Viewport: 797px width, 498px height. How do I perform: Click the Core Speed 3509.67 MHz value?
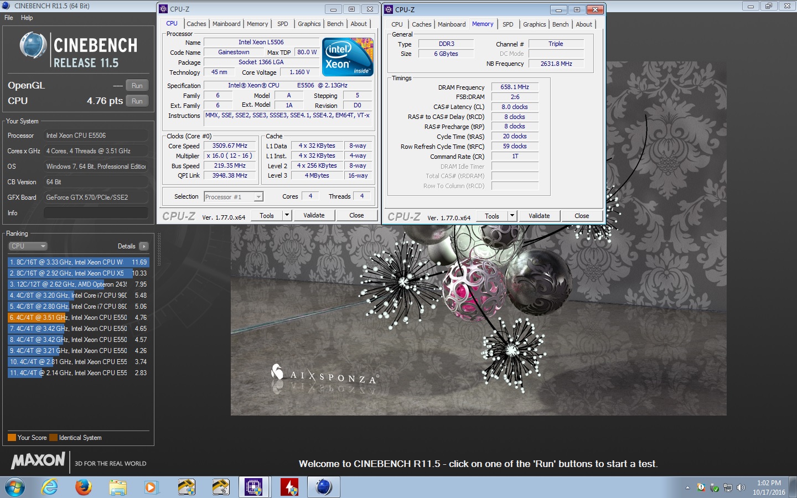(230, 146)
